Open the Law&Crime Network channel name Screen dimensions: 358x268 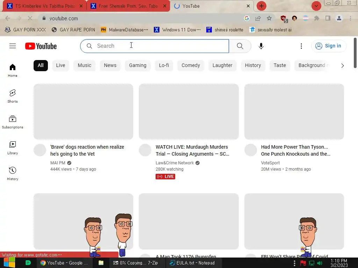pyautogui.click(x=175, y=163)
